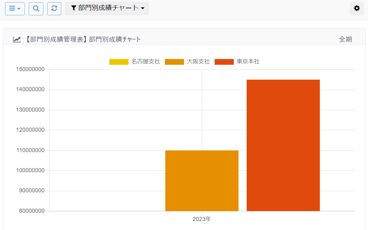
Task: Toggle 大阪支社 series via legend label
Action: [x=198, y=62]
